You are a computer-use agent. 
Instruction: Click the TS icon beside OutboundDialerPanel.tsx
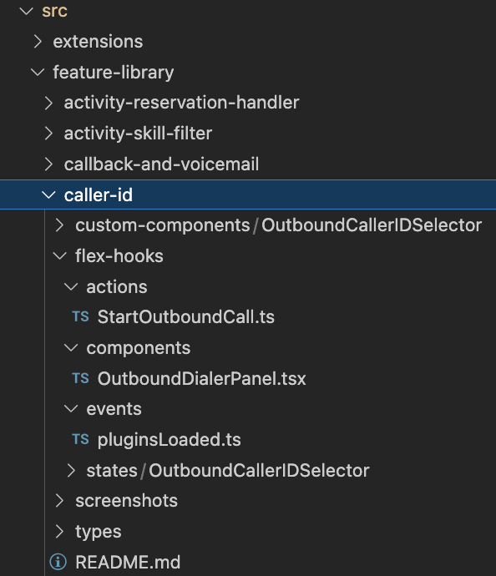(80, 378)
